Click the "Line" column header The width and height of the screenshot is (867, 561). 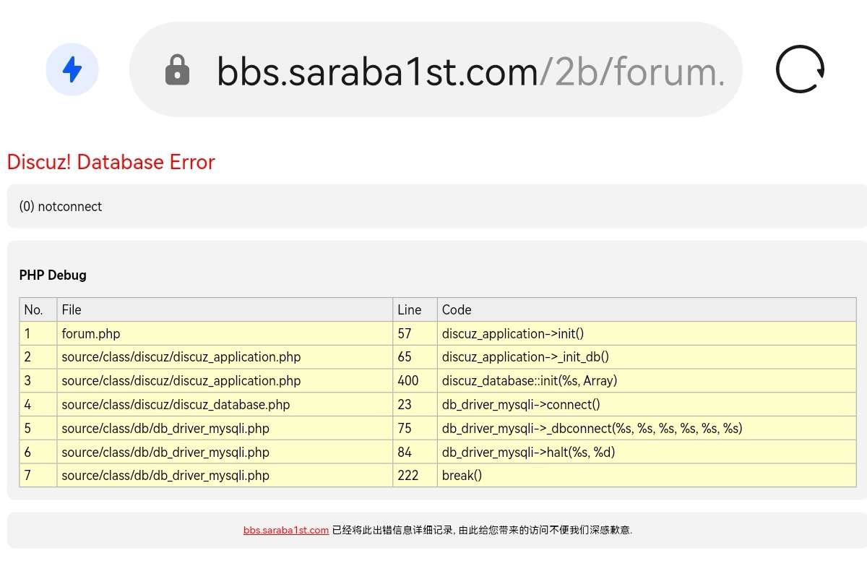(415, 309)
